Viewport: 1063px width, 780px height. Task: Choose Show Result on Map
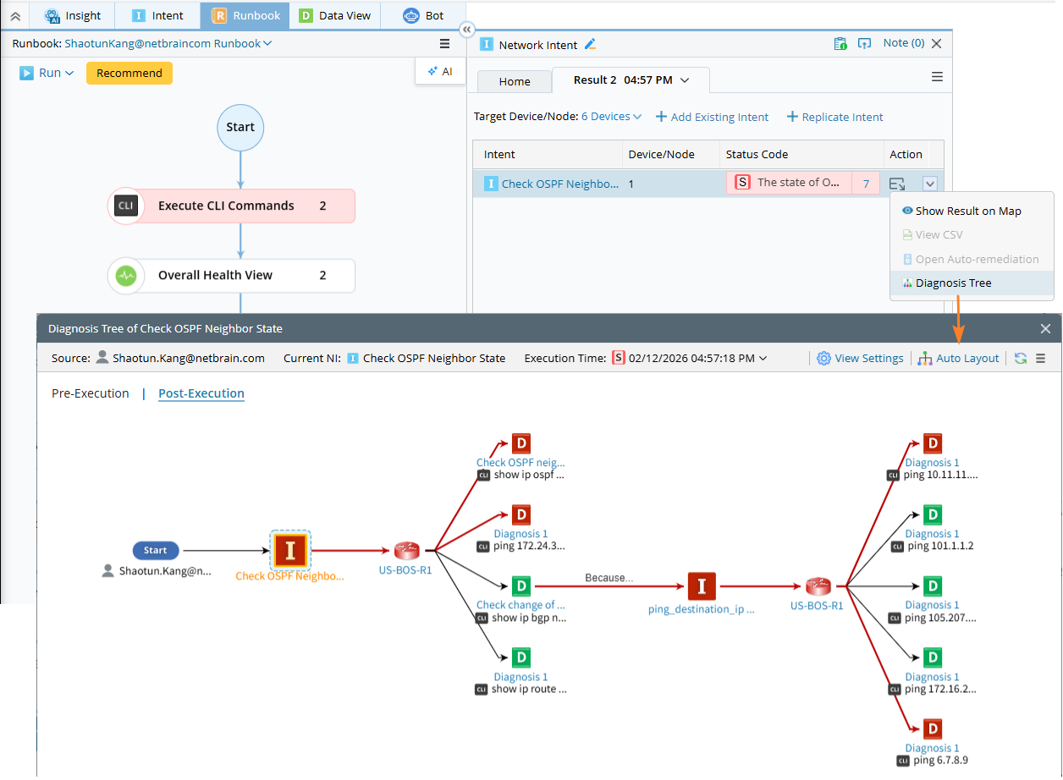pos(968,211)
